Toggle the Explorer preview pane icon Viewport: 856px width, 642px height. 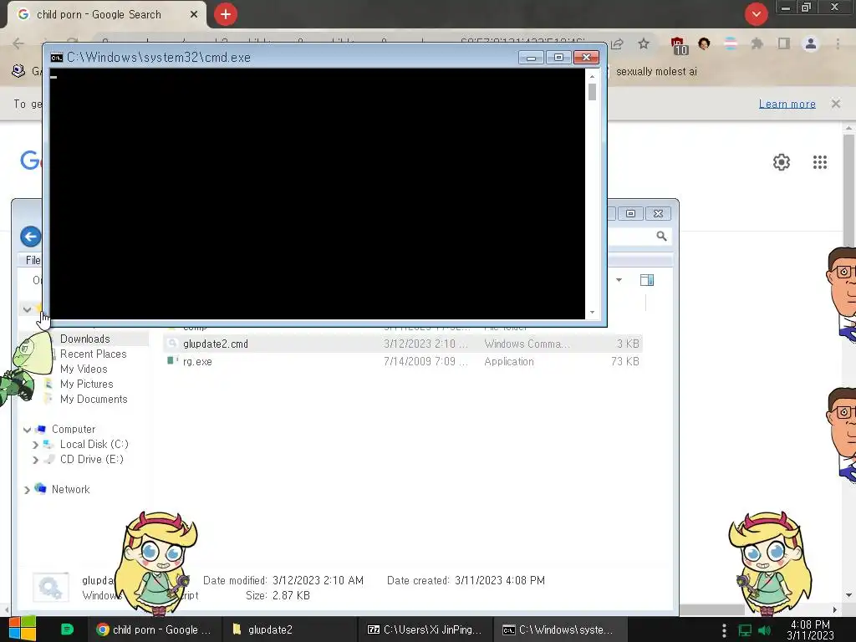click(x=647, y=280)
